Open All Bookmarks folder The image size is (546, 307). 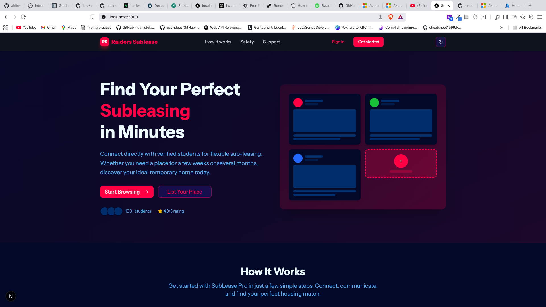527,28
